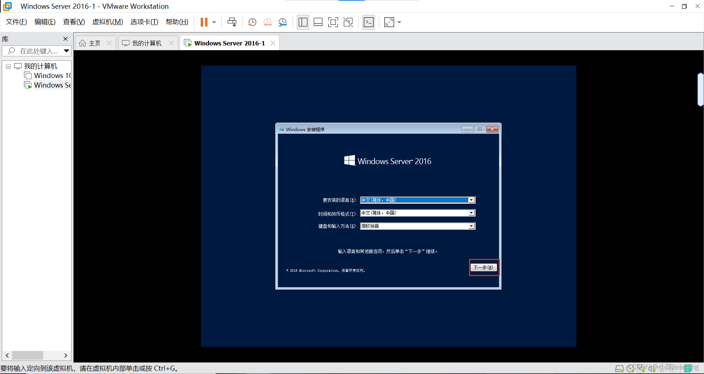The width and height of the screenshot is (704, 374).
Task: Revert the virtual machine to snapshot
Action: click(268, 22)
